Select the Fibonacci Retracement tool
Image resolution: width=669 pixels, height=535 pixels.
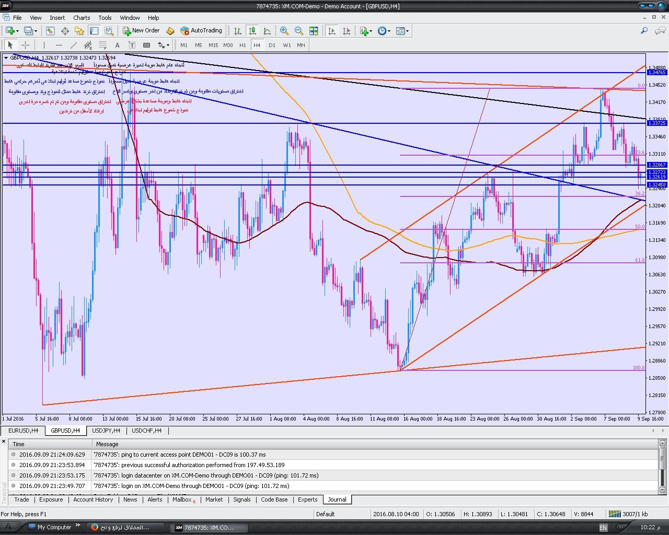point(102,45)
